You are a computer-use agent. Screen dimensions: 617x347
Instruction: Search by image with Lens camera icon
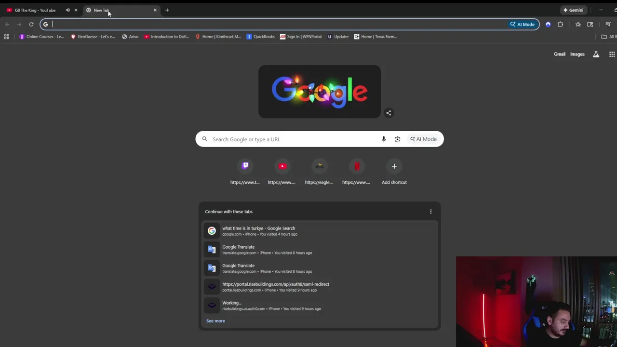coord(397,139)
